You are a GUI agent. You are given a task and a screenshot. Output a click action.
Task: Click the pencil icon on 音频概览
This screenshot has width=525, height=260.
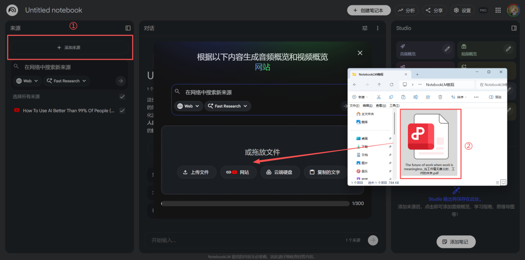click(447, 49)
